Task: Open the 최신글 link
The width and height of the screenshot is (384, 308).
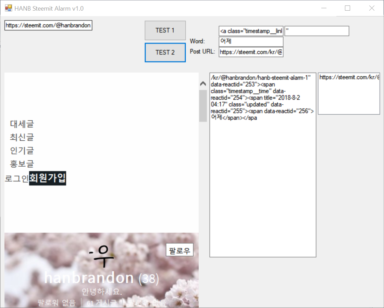Action: (x=22, y=137)
